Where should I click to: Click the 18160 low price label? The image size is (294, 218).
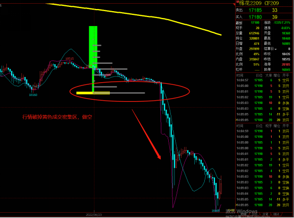pyautogui.click(x=33, y=95)
